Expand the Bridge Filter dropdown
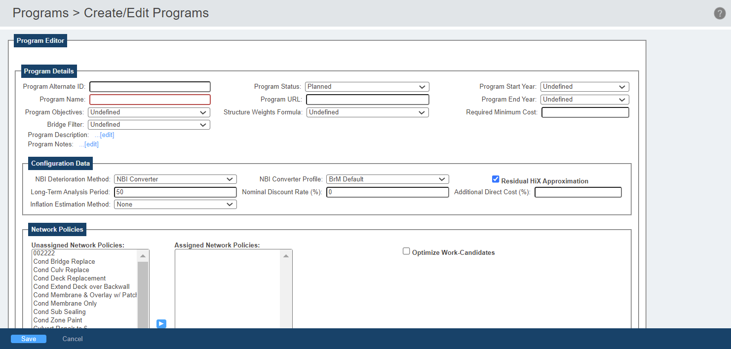The width and height of the screenshot is (731, 349). (149, 125)
